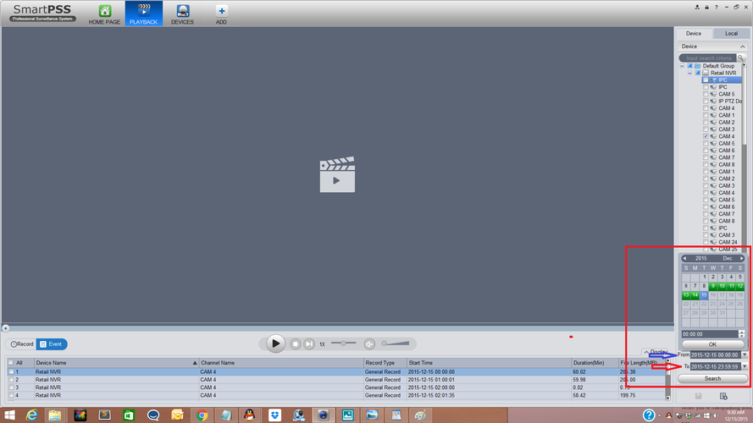Screen dimensions: 753x423
Task: Tick the checkbox for record row 1
Action: coord(11,371)
